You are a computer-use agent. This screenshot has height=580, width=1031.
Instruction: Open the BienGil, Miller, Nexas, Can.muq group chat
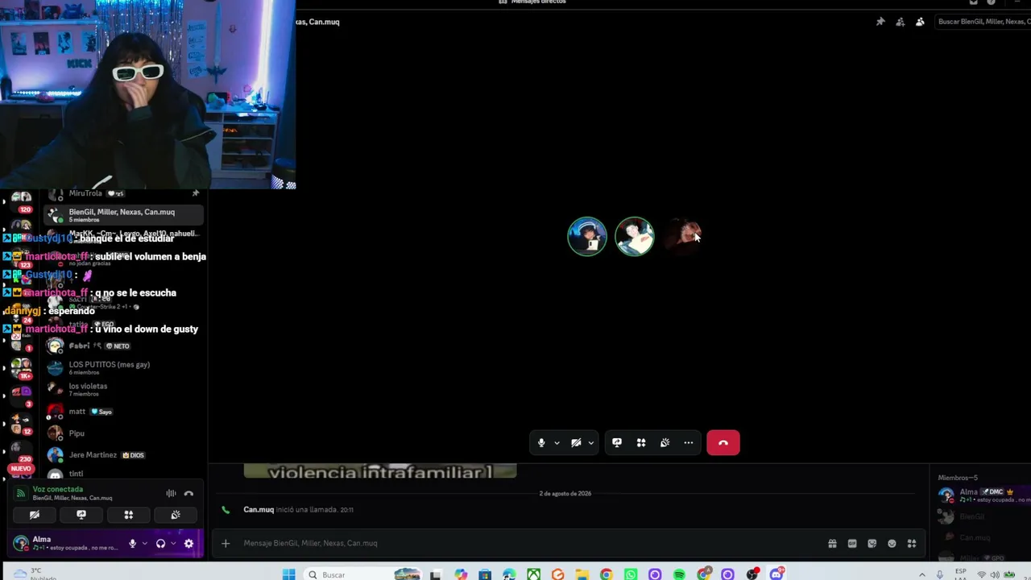(x=122, y=215)
